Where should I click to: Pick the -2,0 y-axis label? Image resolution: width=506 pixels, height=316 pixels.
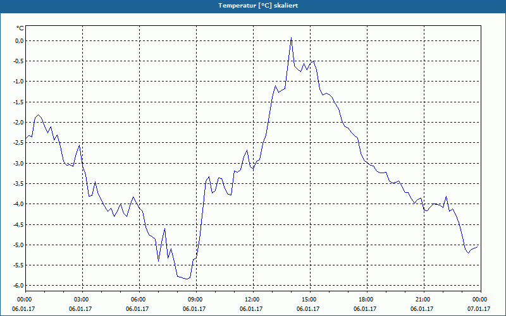coord(18,122)
